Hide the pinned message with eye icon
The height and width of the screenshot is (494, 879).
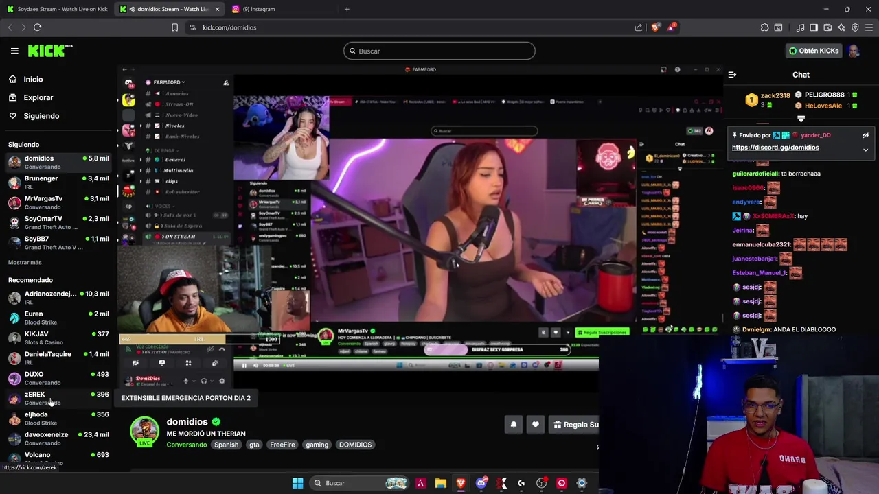(865, 135)
